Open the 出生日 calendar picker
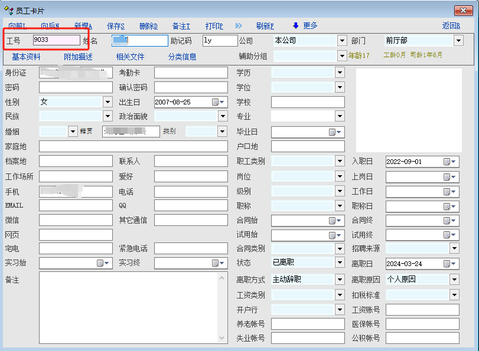479x351 pixels. coord(216,102)
